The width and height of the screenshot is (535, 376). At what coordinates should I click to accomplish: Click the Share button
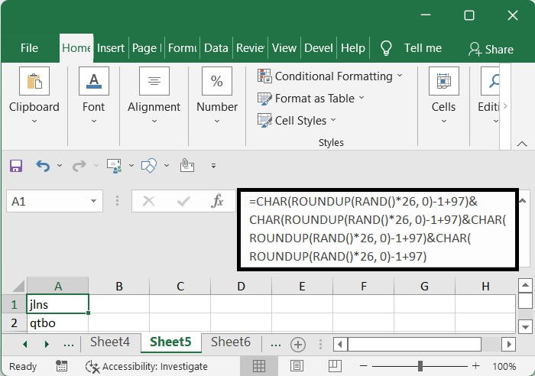click(491, 49)
